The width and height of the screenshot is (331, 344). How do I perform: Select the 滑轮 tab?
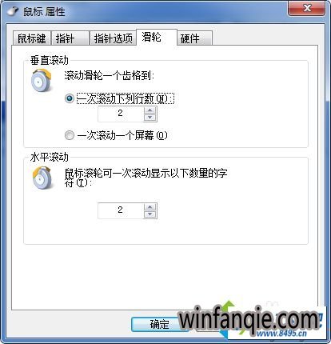pyautogui.click(x=157, y=37)
